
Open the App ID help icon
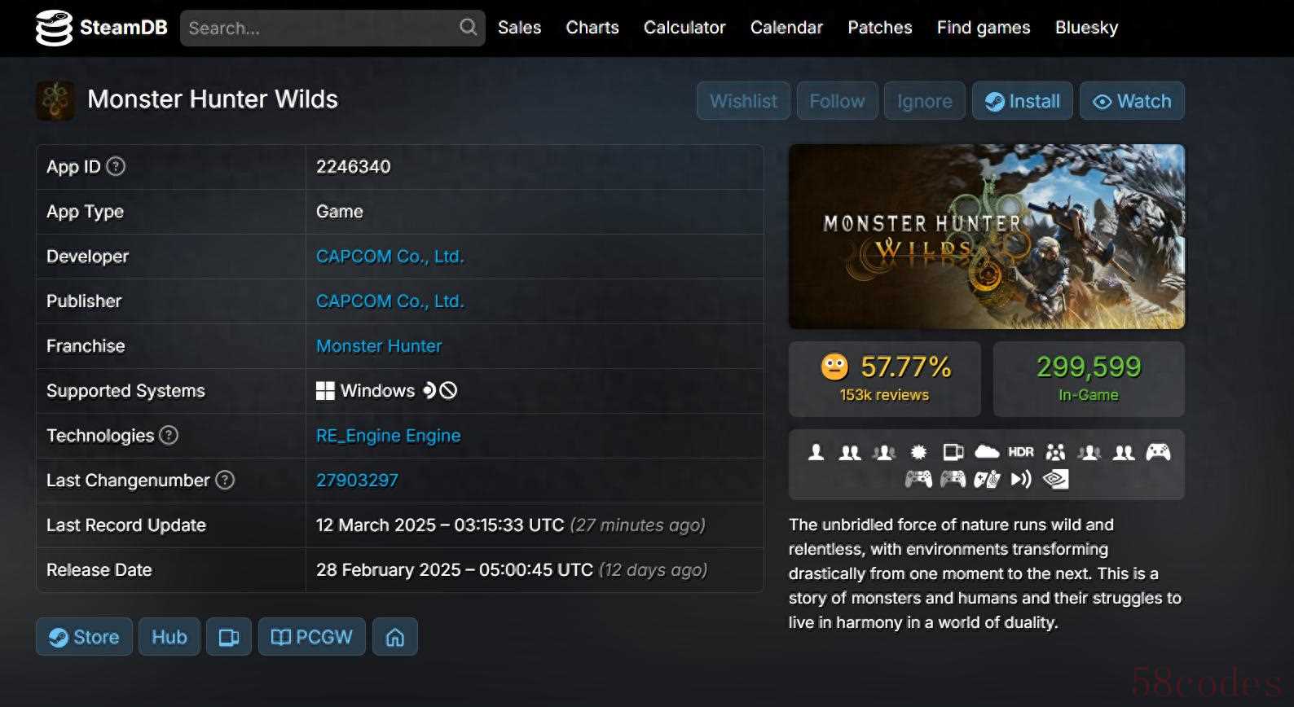117,167
